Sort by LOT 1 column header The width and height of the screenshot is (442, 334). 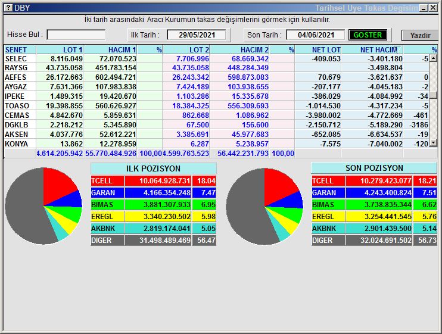click(x=60, y=50)
